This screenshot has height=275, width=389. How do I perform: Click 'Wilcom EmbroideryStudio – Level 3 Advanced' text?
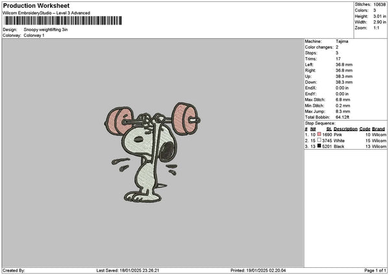[47, 13]
